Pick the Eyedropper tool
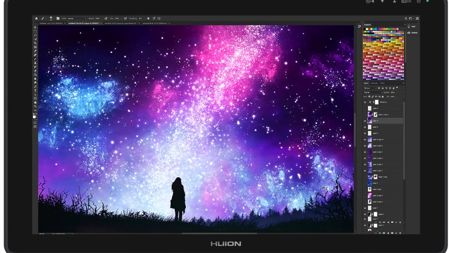The image size is (449, 253). tap(35, 51)
